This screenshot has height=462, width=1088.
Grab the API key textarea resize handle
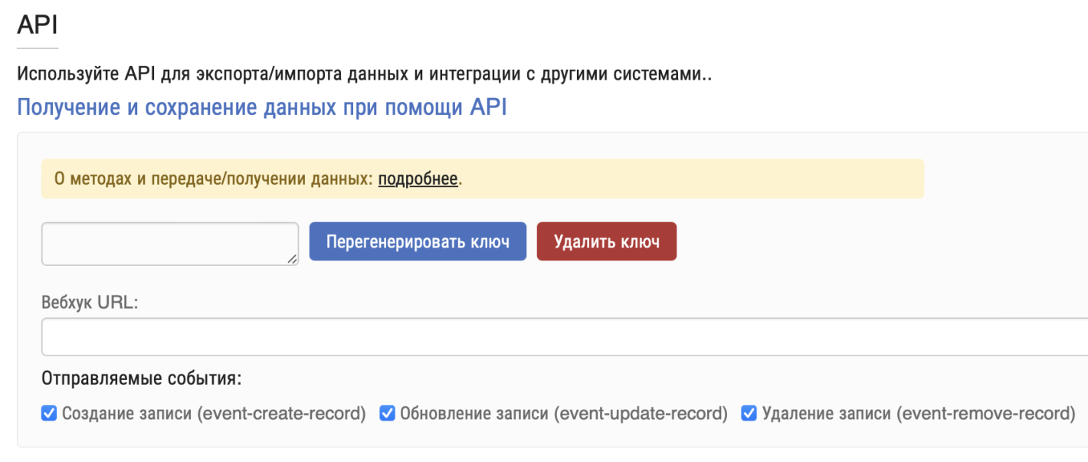(293, 260)
